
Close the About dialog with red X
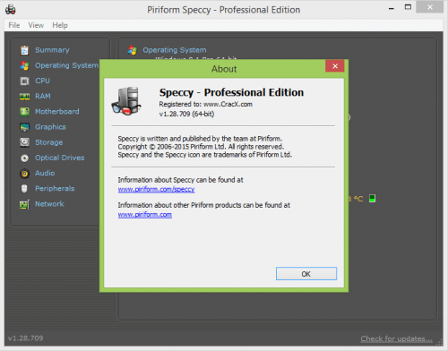click(x=335, y=66)
